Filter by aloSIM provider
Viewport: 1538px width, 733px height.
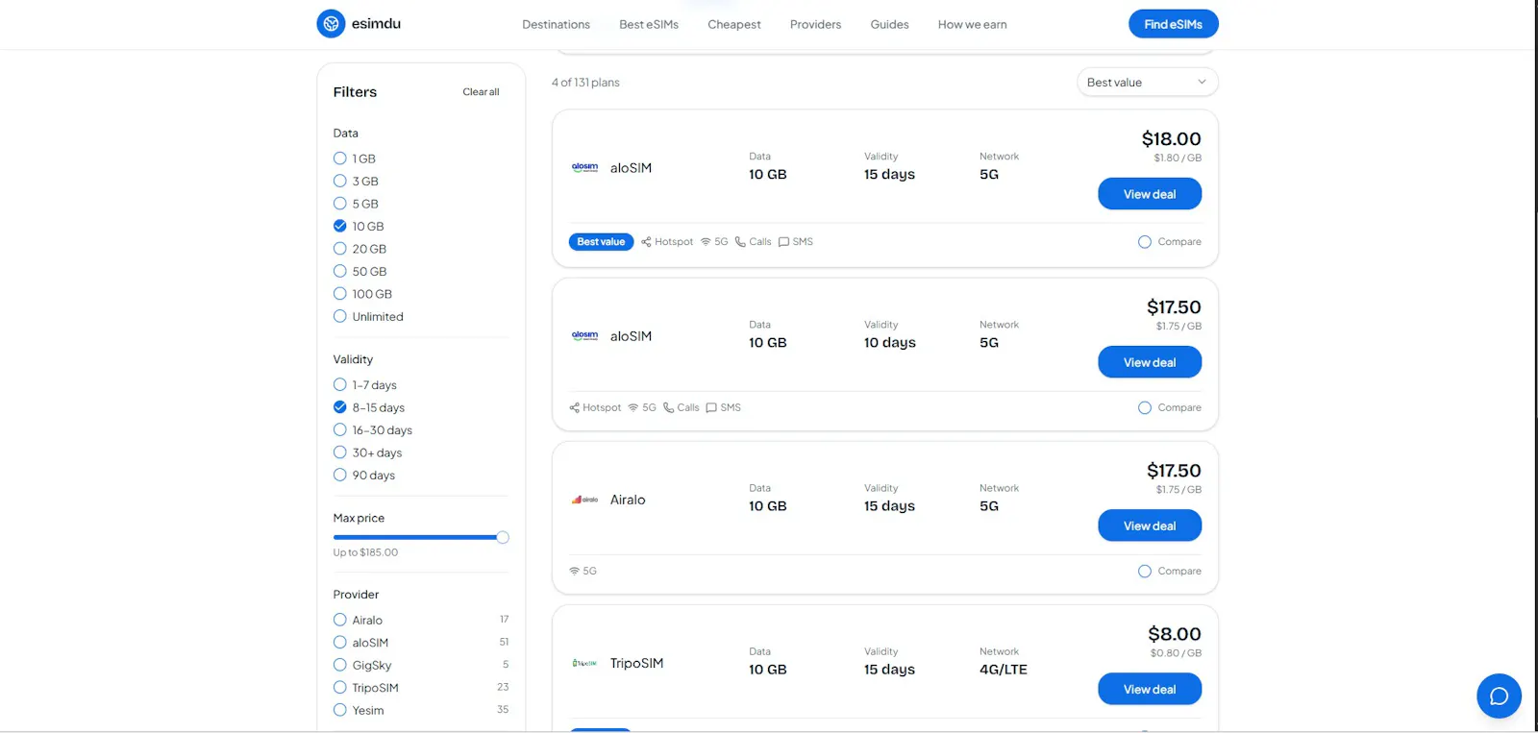coord(339,642)
